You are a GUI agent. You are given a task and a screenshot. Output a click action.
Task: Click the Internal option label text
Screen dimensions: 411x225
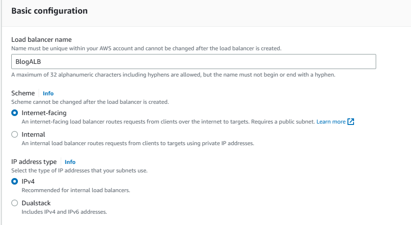pos(33,134)
